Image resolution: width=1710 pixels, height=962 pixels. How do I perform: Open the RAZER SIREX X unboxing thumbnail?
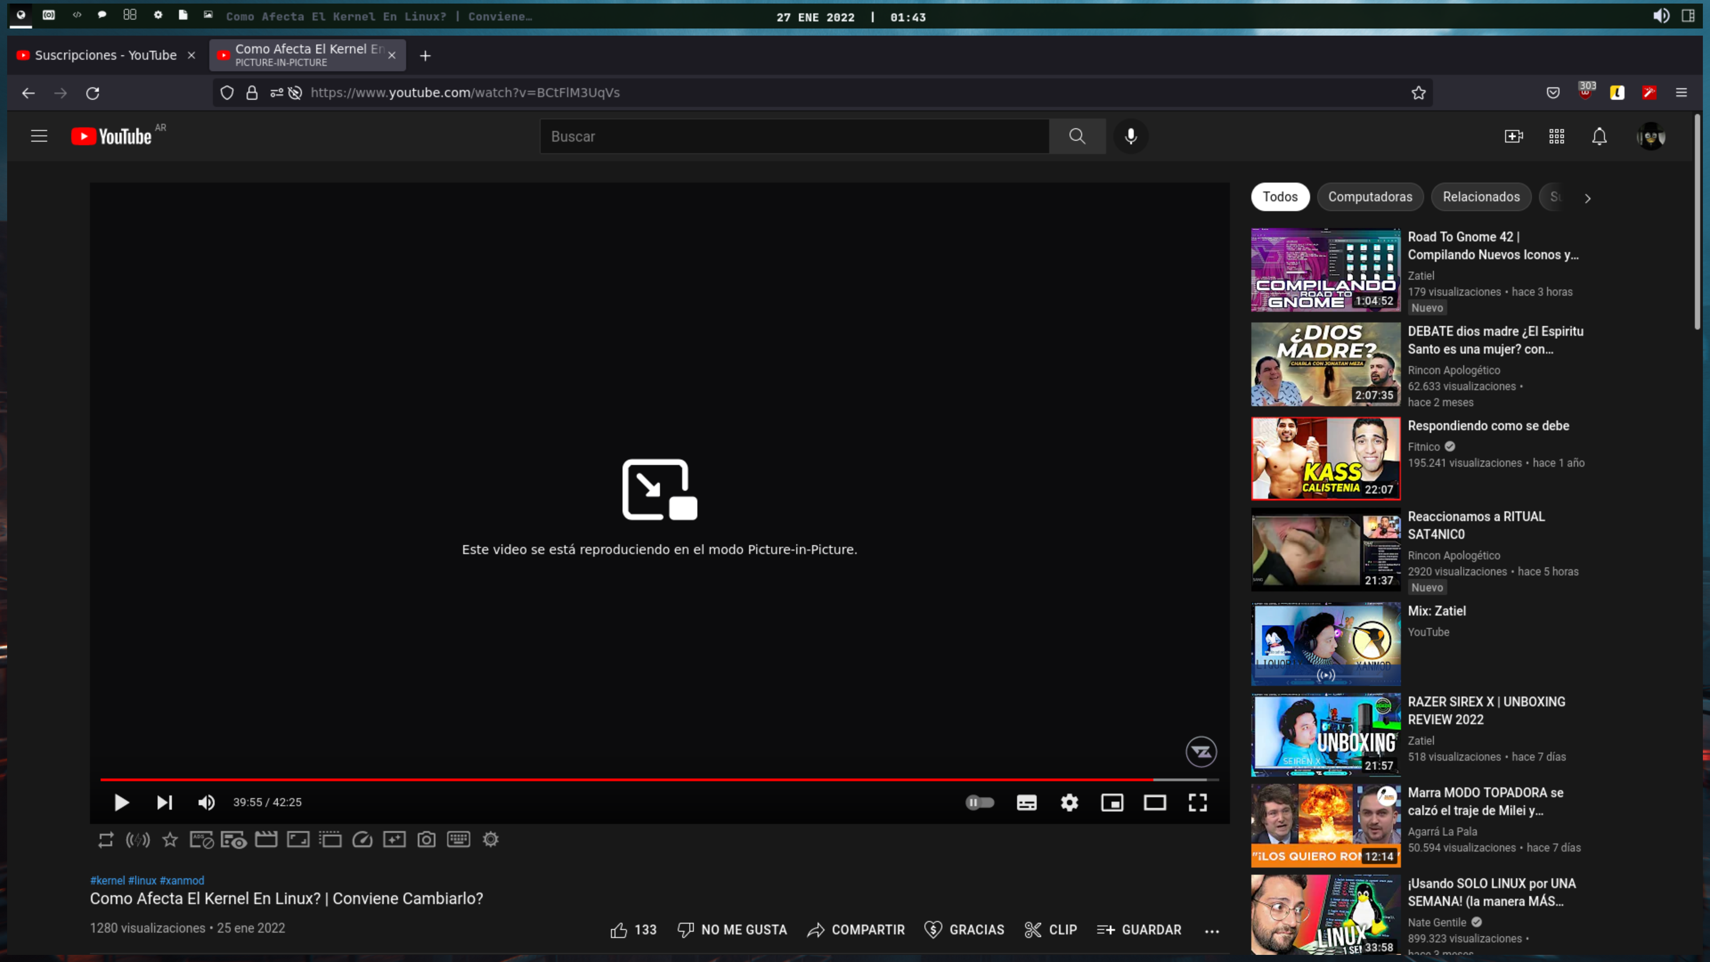point(1325,735)
